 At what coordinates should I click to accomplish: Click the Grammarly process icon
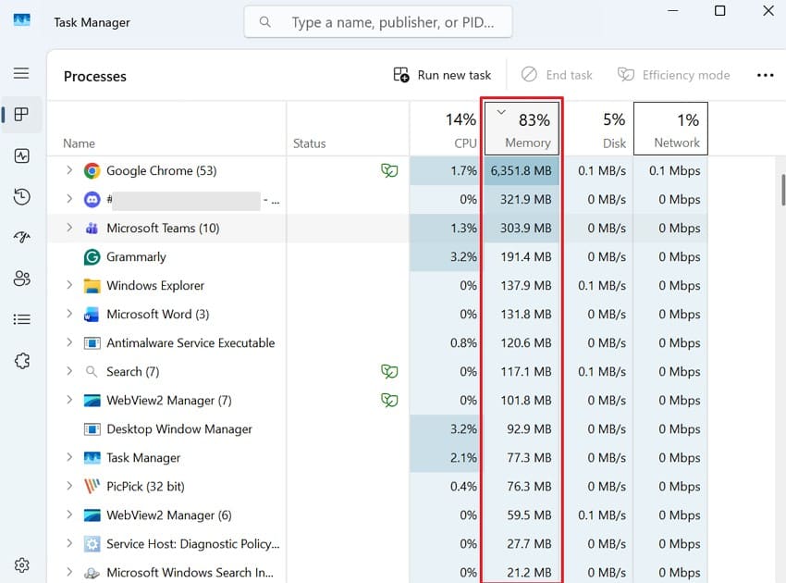click(x=92, y=257)
